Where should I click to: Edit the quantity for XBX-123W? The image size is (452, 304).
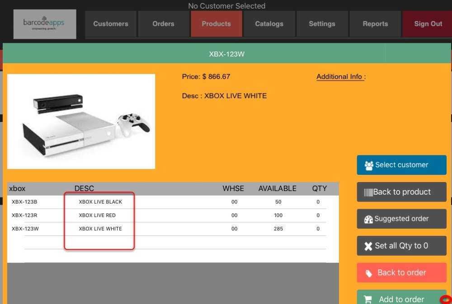point(318,229)
